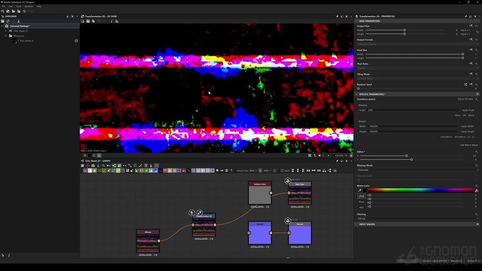Click the Edit Matrix Values button
Screen dimensions: 482x271
point(469,145)
